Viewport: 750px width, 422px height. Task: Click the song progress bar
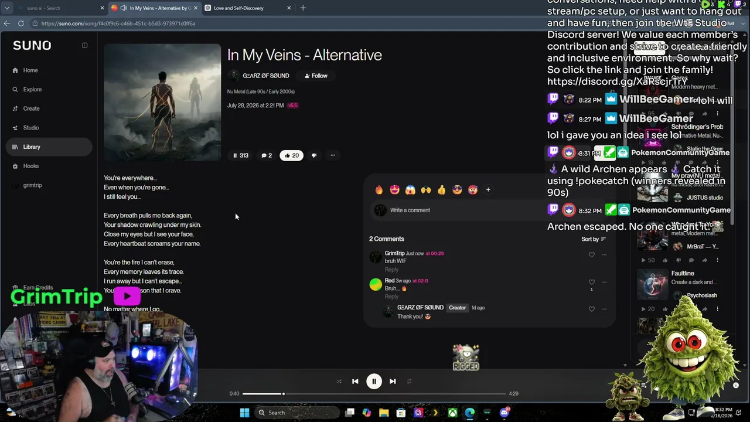[x=374, y=394]
